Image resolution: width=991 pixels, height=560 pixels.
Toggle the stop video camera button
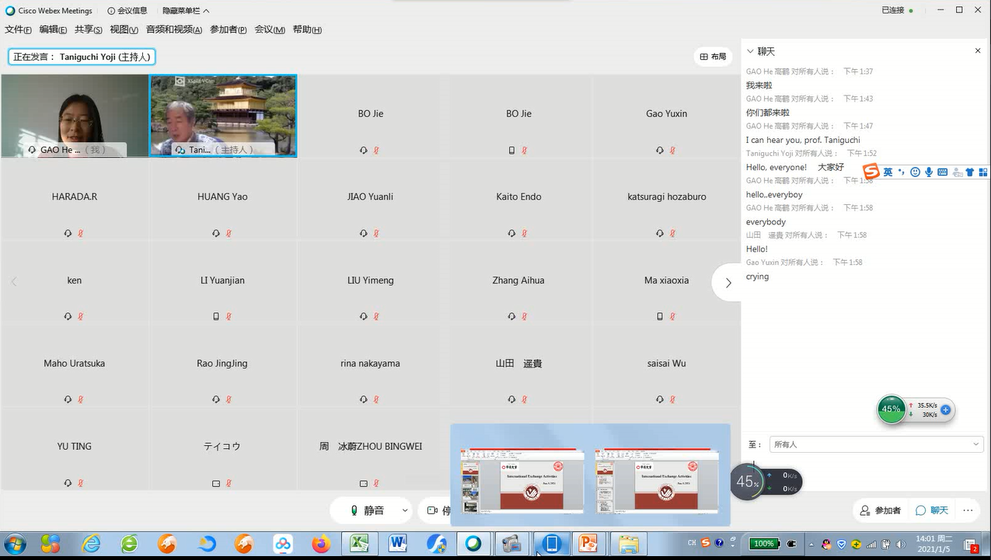[x=435, y=510]
